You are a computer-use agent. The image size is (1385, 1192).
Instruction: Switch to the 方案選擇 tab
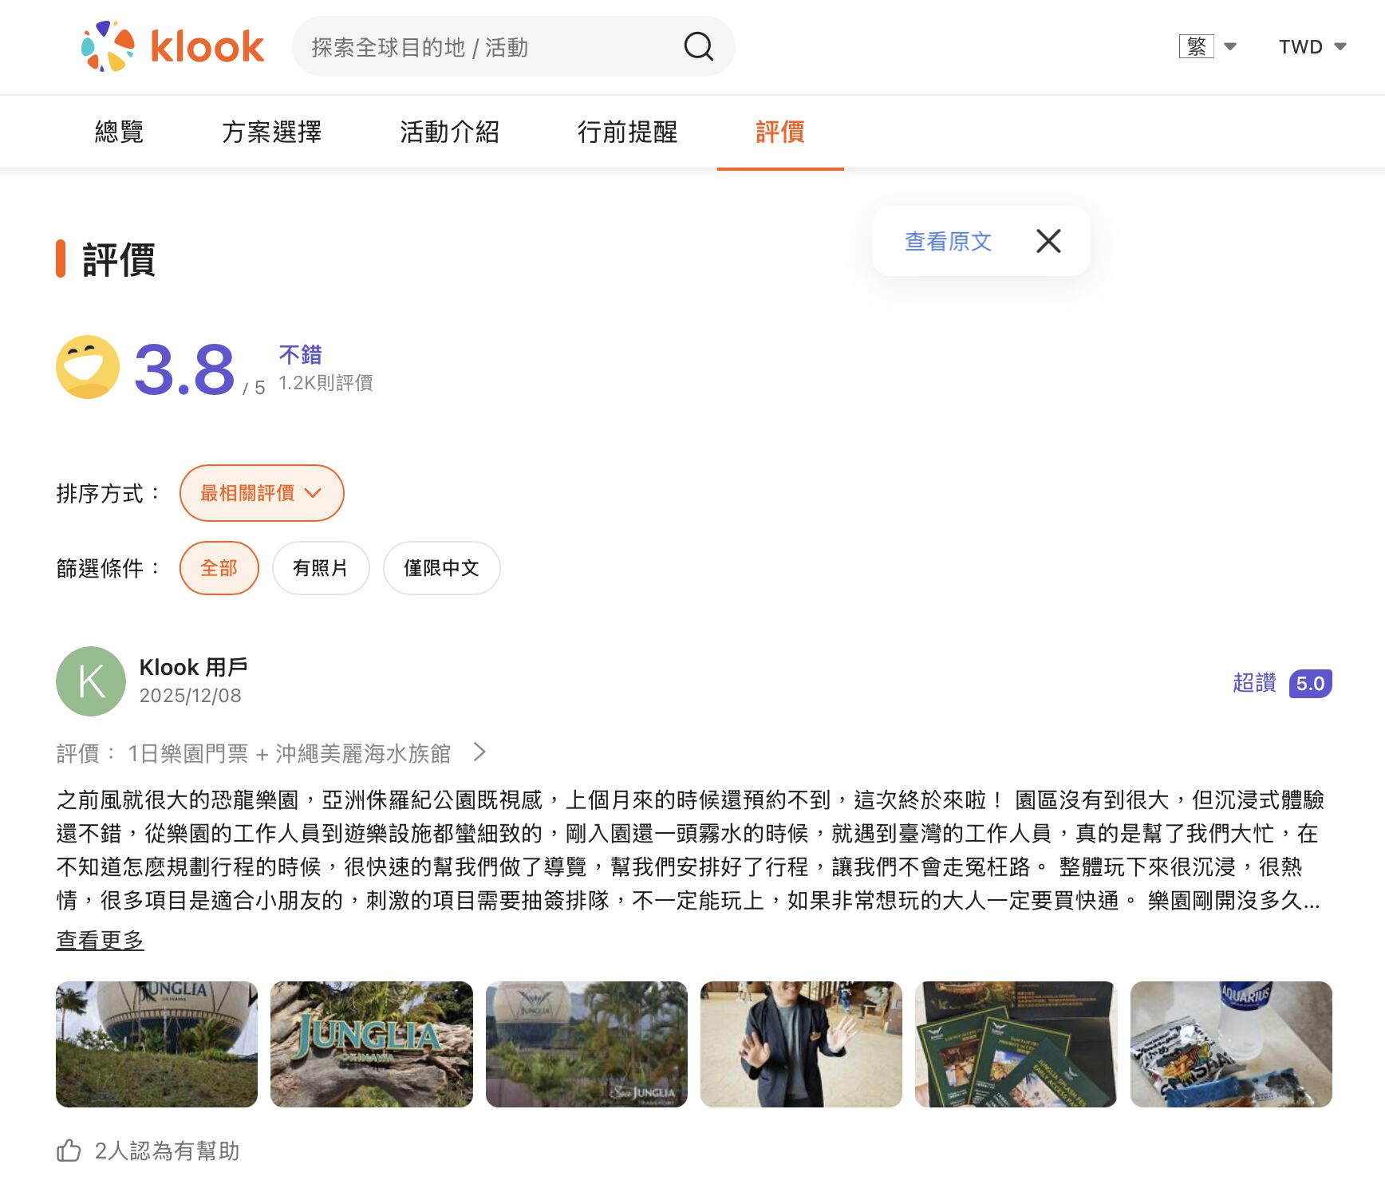click(x=271, y=132)
